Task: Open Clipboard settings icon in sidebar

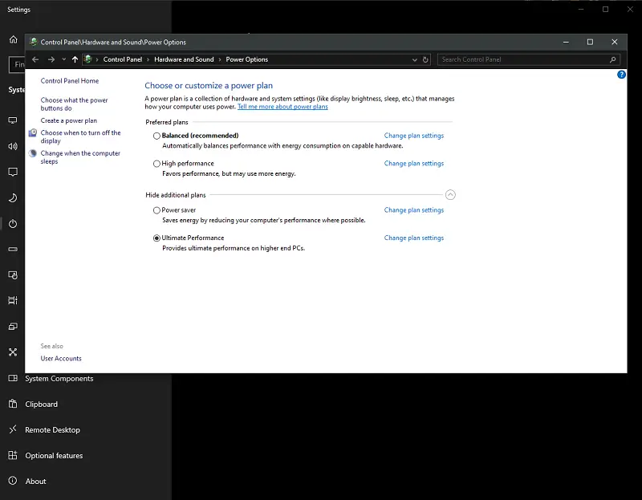Action: [13, 404]
